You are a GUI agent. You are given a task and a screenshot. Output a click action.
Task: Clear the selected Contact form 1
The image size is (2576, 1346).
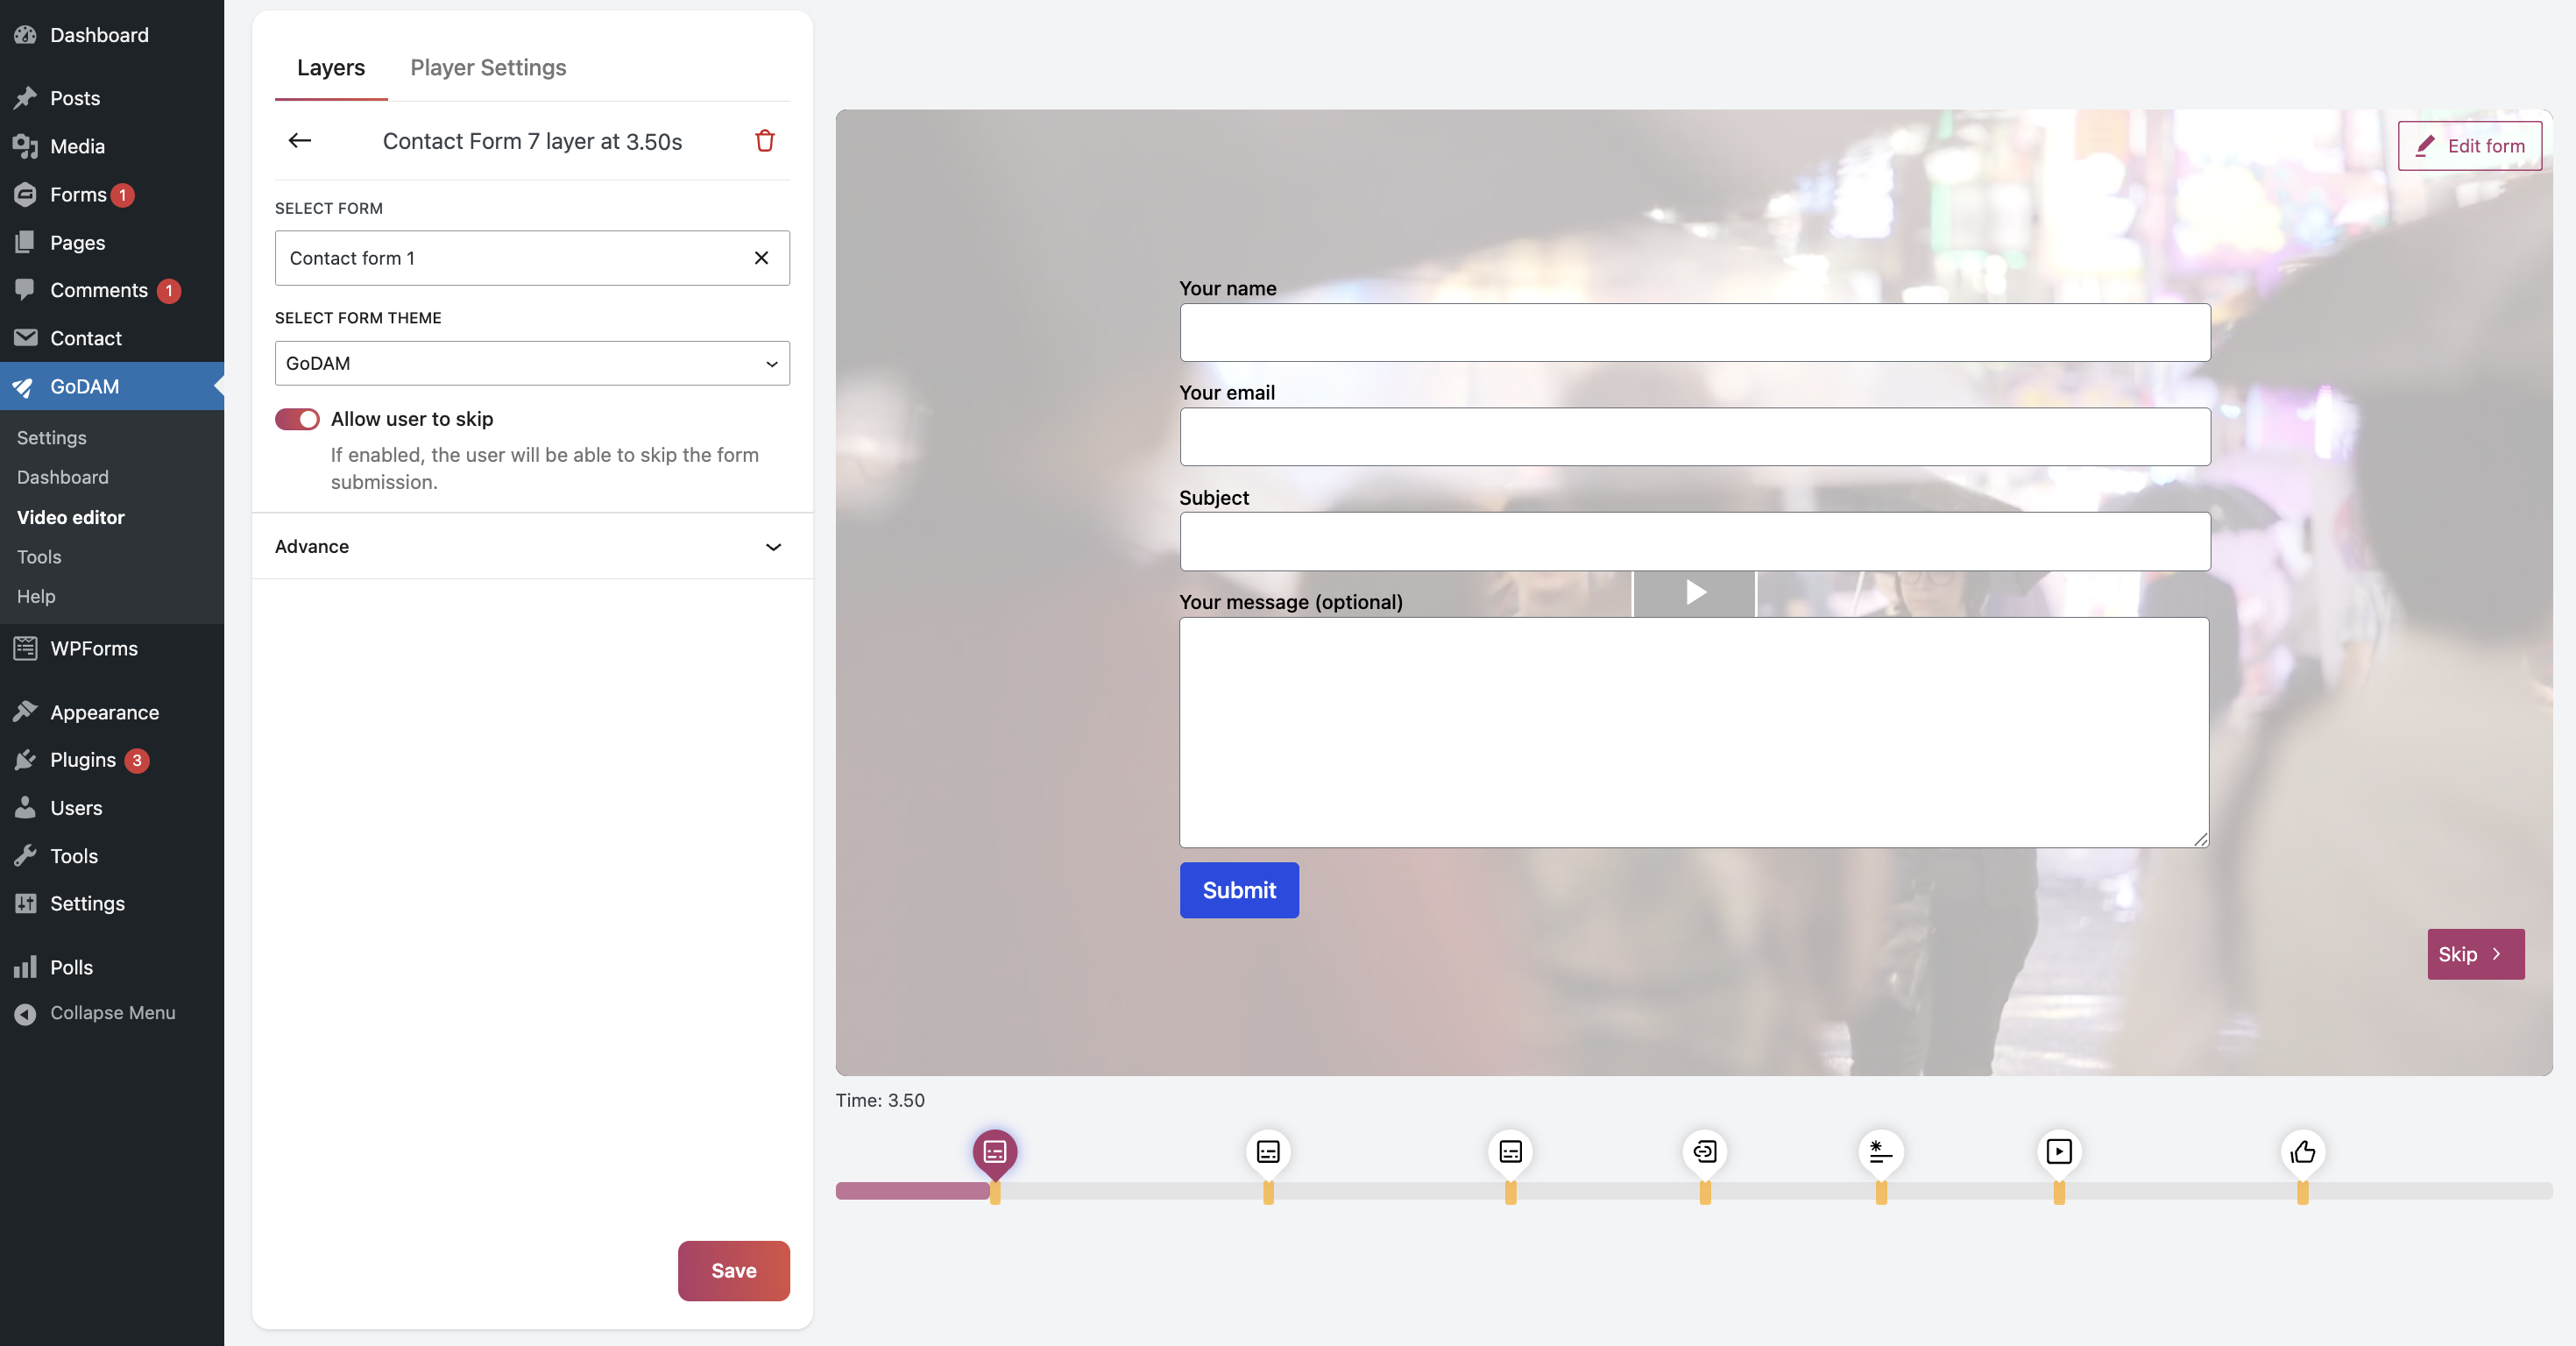click(x=761, y=258)
